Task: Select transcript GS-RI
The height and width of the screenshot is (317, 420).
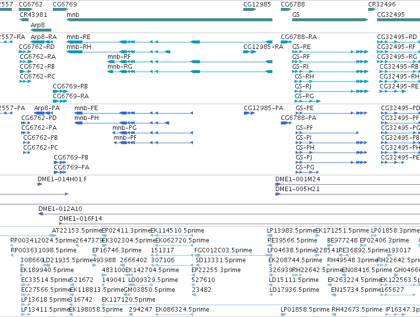Action: tap(300, 67)
